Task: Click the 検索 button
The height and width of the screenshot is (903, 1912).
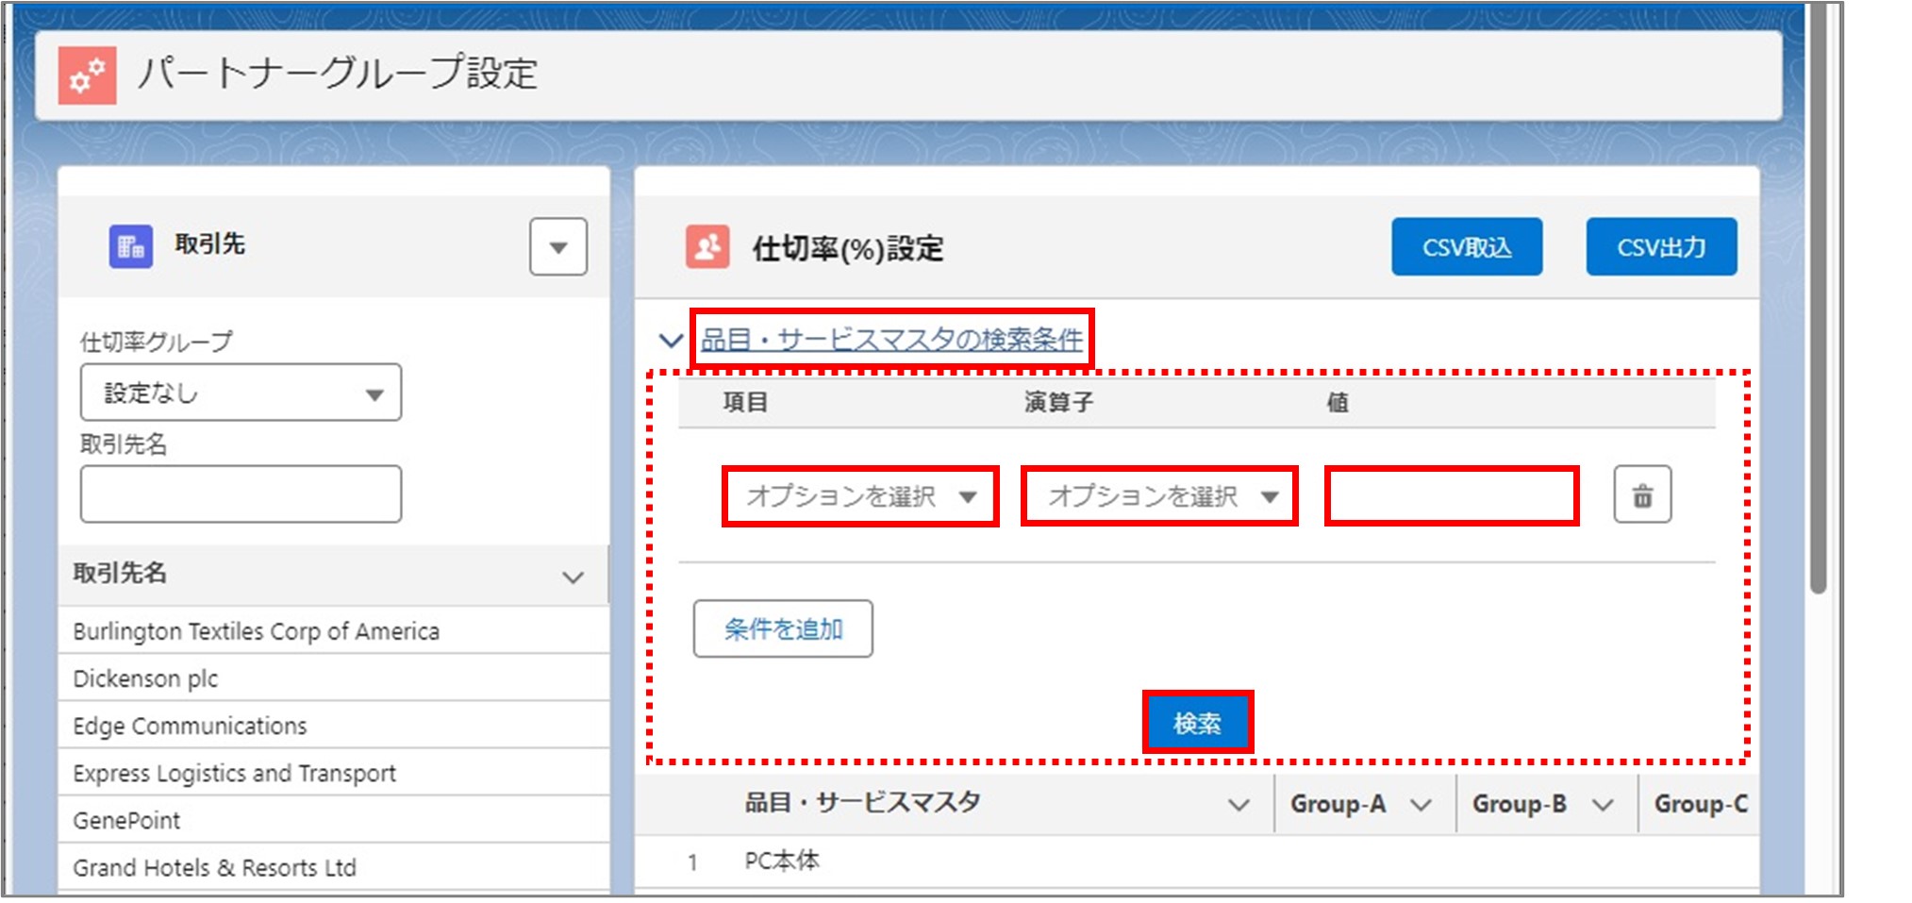Action: (1197, 723)
